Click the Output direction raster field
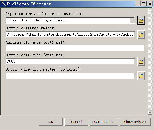Viewport: 154px width, 130px height. [x=70, y=76]
